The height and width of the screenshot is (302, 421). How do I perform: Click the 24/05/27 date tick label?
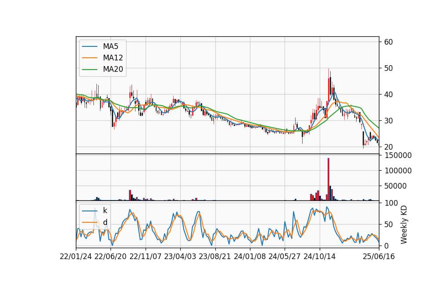click(x=285, y=256)
